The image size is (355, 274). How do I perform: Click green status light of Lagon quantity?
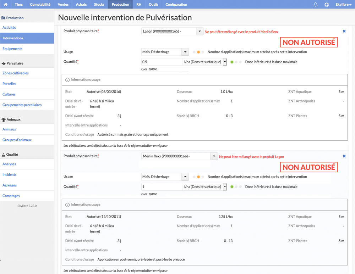coord(232,62)
